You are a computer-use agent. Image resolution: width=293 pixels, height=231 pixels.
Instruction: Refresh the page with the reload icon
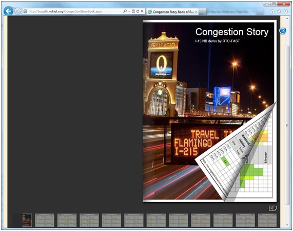tap(138, 11)
